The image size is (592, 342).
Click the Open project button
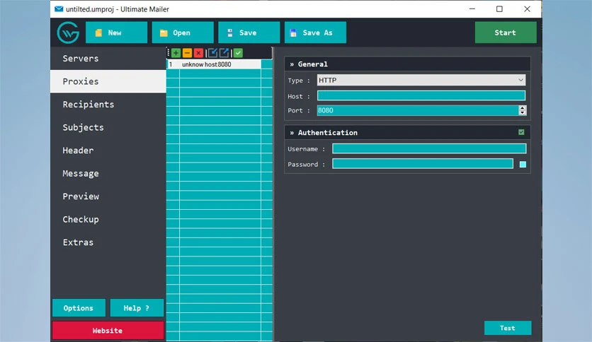click(x=183, y=33)
